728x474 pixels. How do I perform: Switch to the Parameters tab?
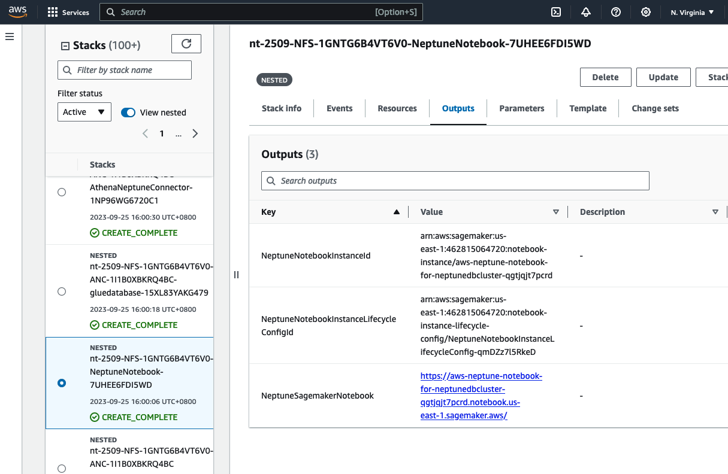click(x=522, y=108)
